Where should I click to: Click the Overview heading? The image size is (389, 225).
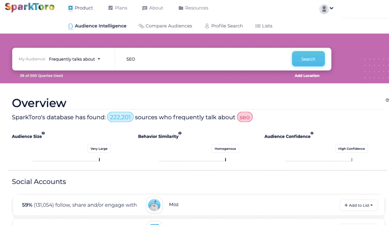pyautogui.click(x=39, y=103)
